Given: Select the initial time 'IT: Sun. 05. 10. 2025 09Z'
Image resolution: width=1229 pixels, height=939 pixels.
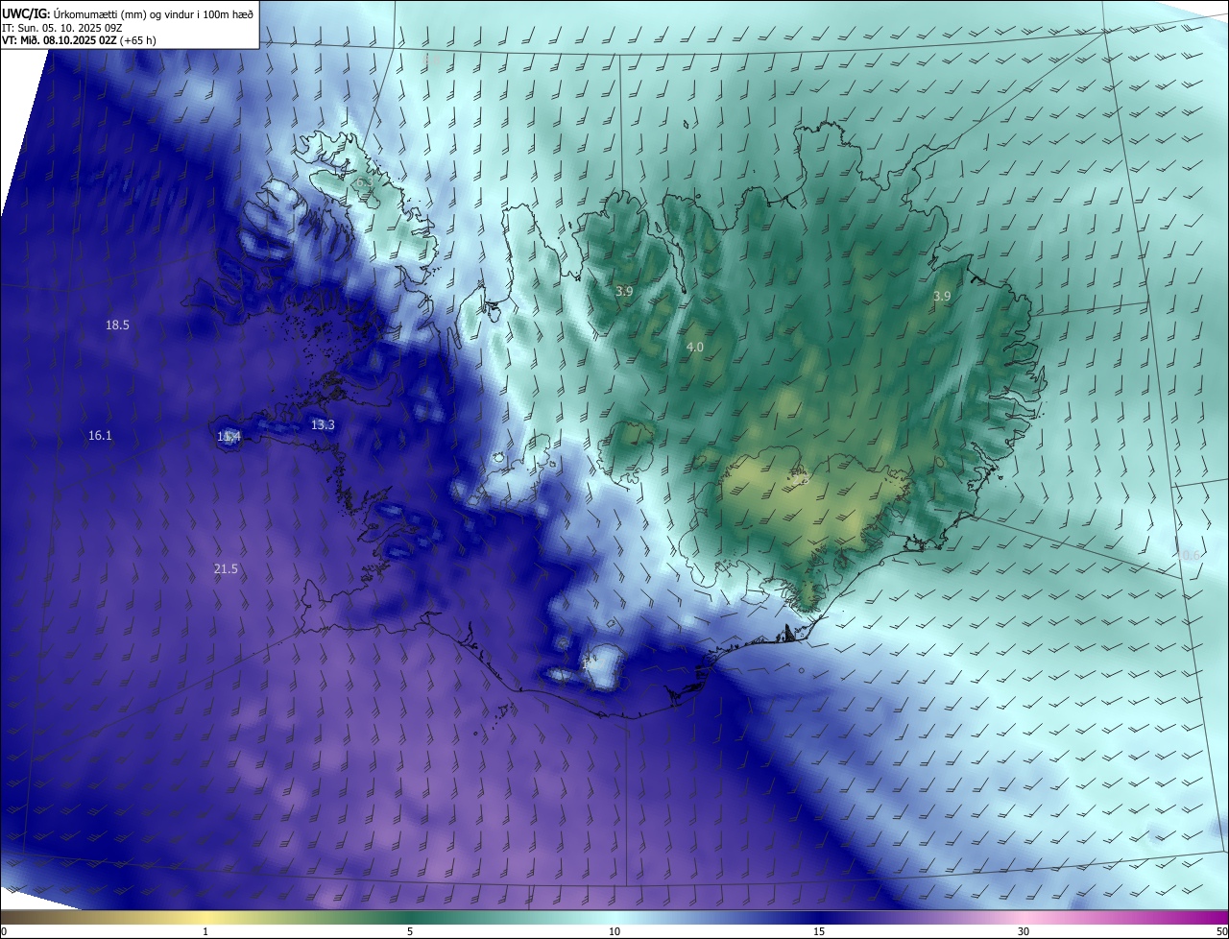Looking at the screenshot, I should 61,28.
